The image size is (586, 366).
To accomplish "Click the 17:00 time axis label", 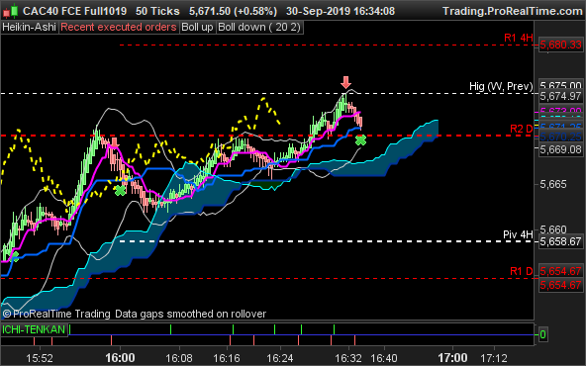I will pos(452,358).
